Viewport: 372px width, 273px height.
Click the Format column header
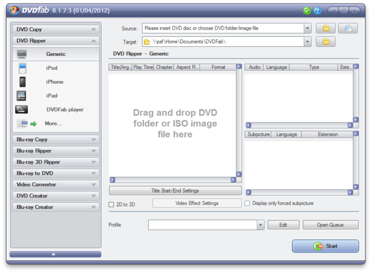click(218, 67)
